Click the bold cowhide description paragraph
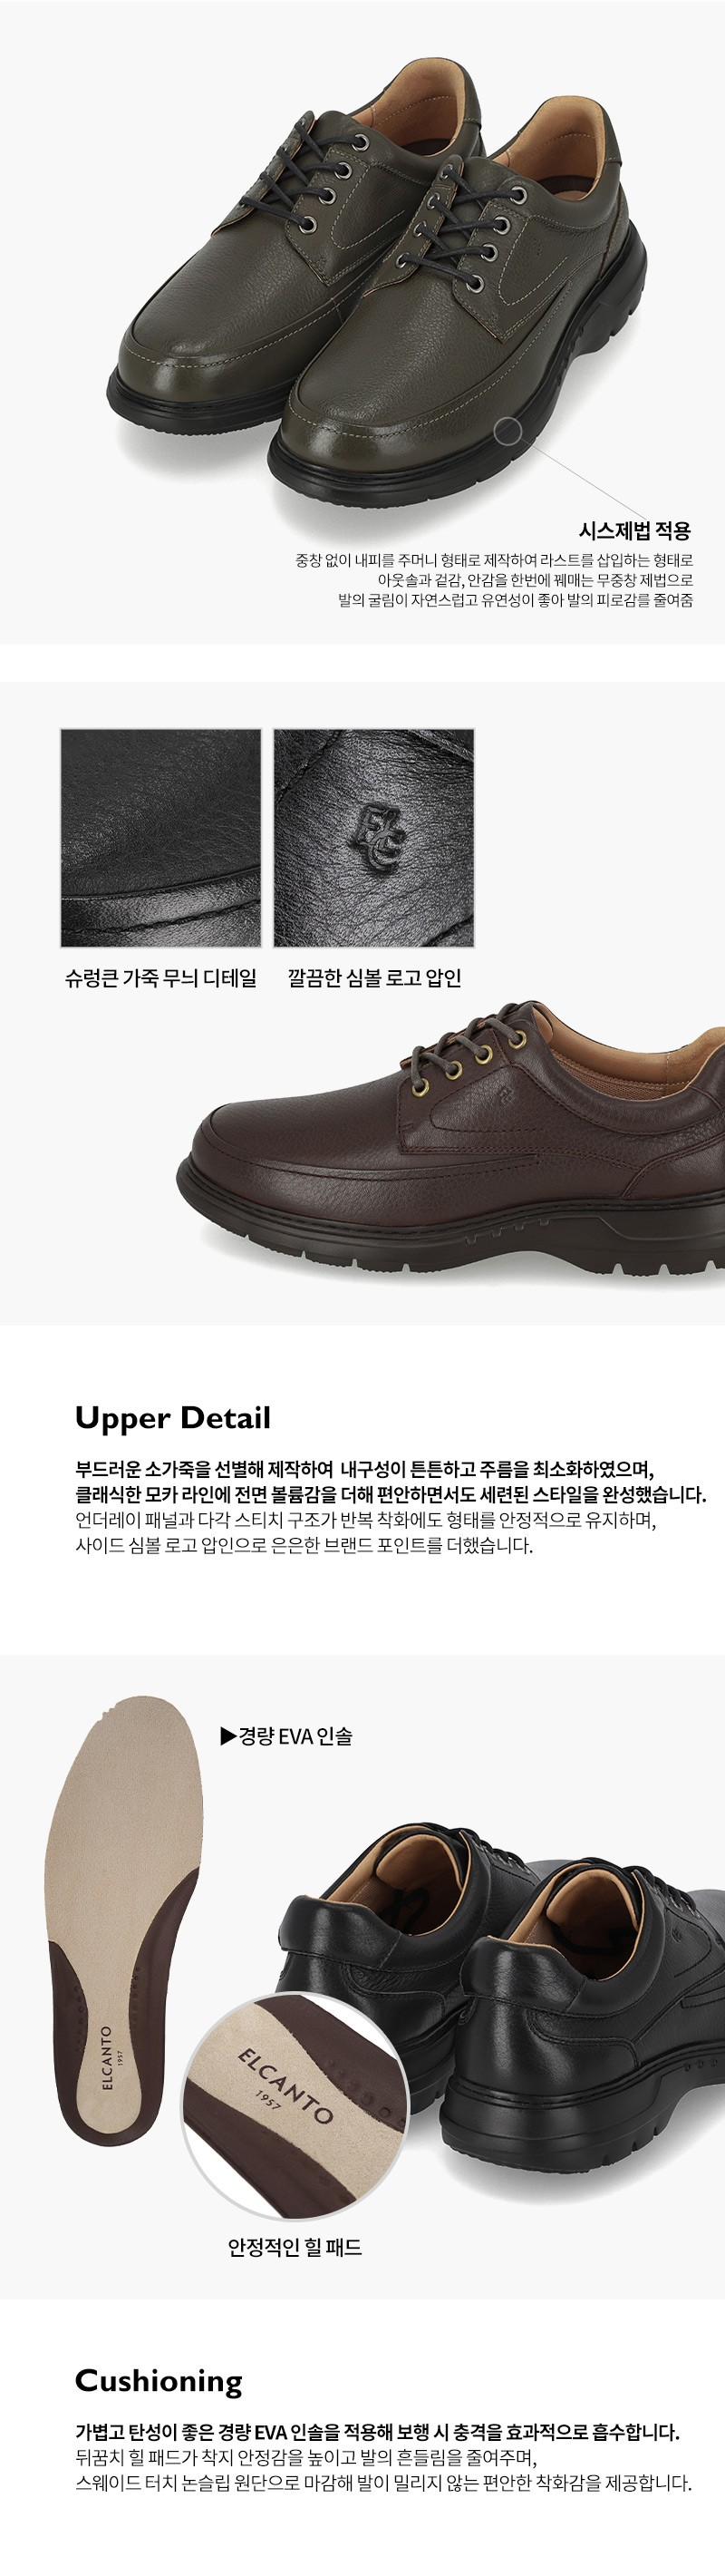This screenshot has width=725, height=2576. [391, 1482]
